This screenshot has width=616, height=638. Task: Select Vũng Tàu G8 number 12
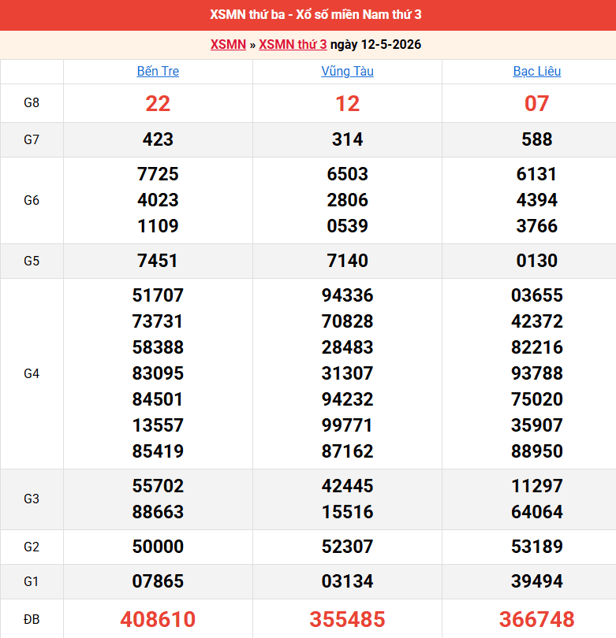click(347, 103)
